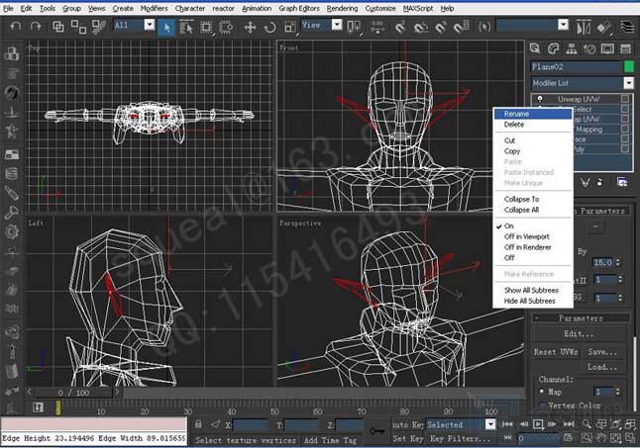Click the Reset UVWs button
This screenshot has height=448, width=640.
(556, 352)
